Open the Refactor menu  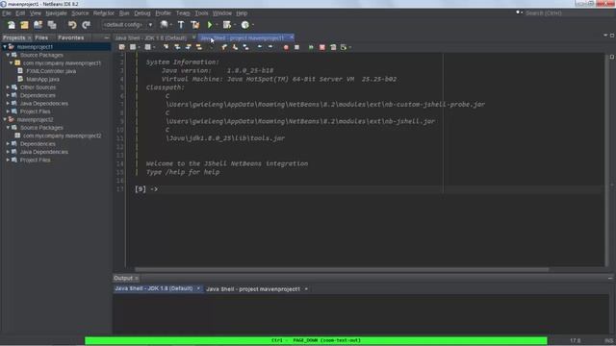click(104, 12)
